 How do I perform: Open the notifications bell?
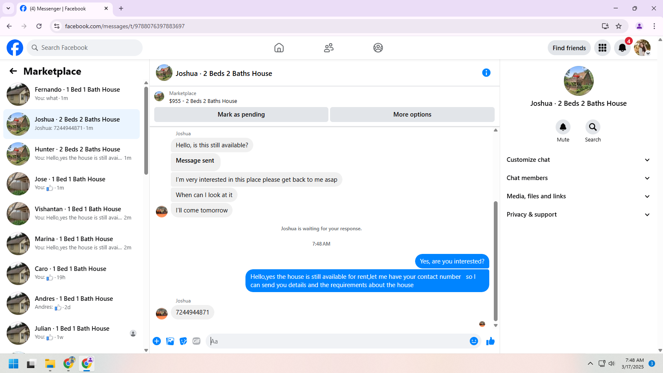(x=622, y=48)
